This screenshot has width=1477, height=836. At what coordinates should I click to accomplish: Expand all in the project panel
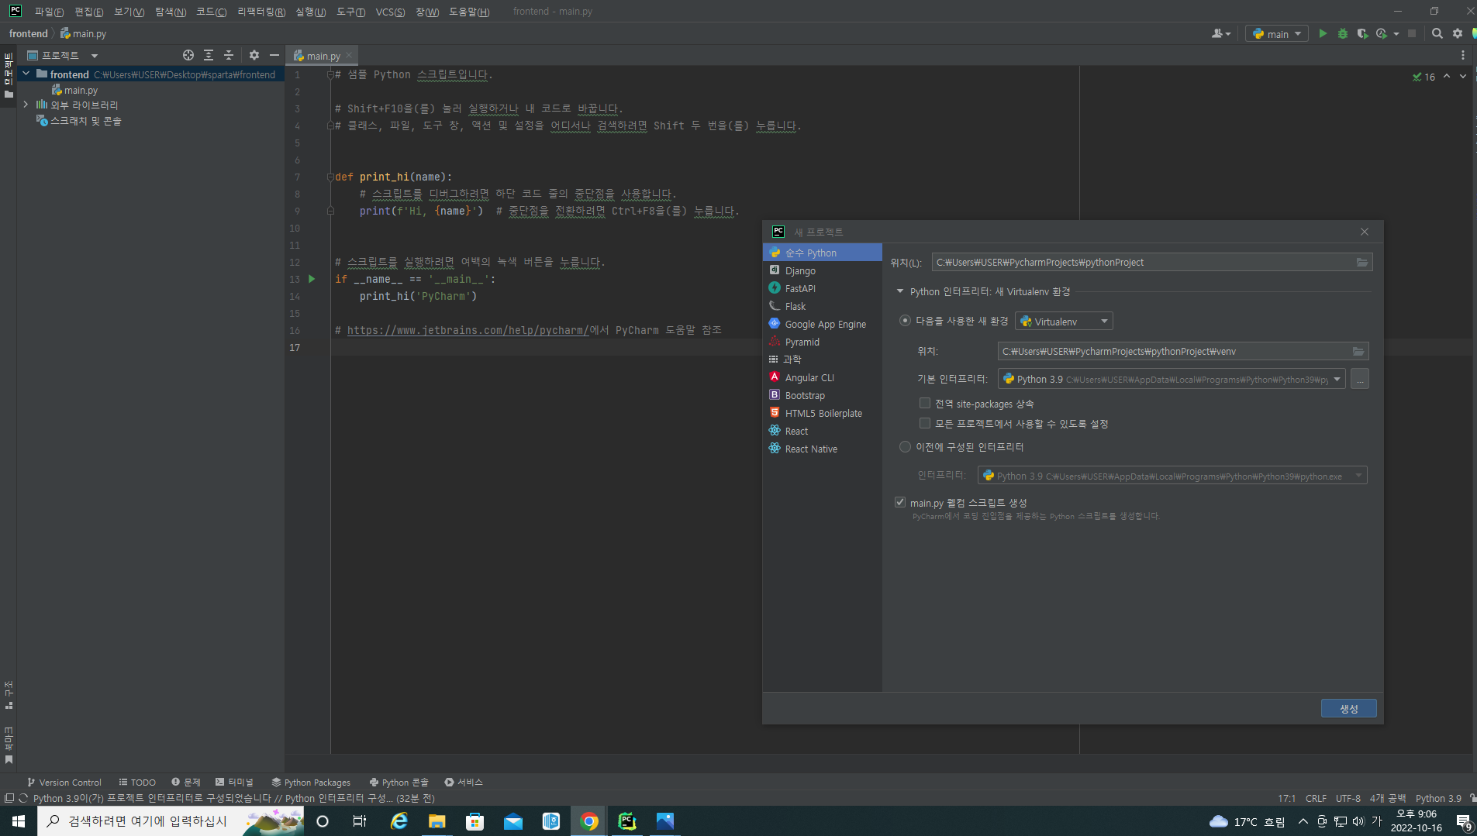click(x=209, y=55)
